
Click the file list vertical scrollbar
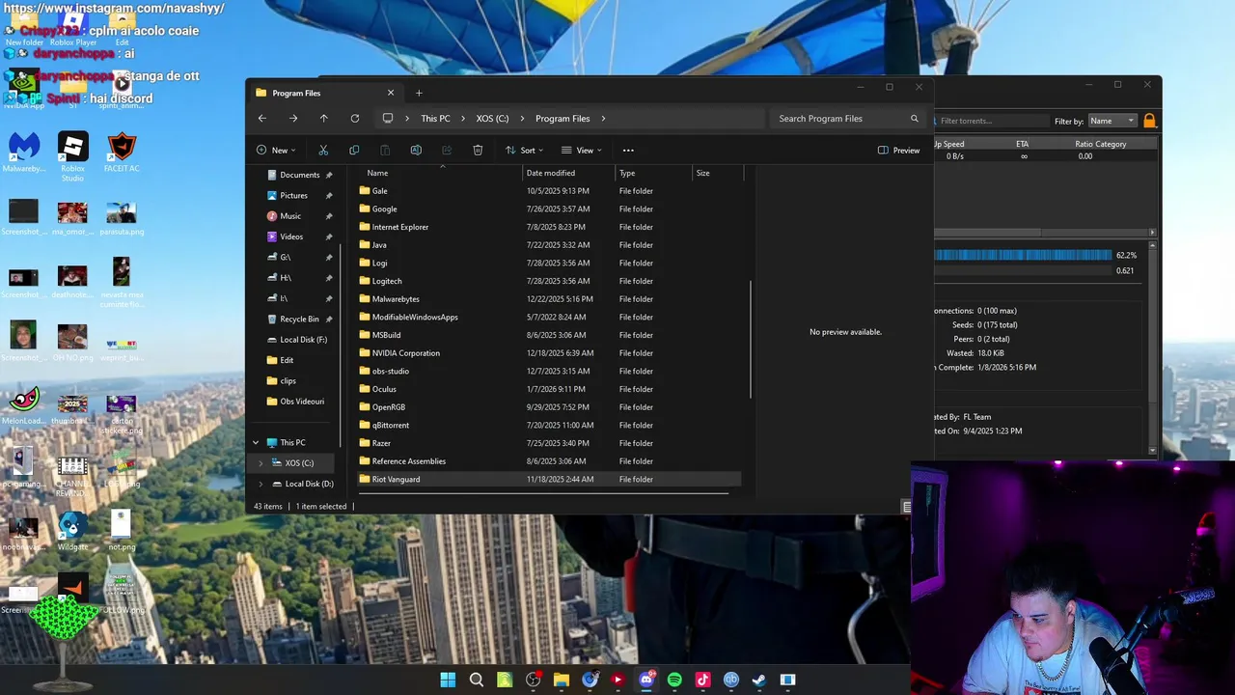751,338
